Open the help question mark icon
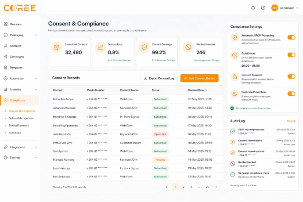 (263, 8)
